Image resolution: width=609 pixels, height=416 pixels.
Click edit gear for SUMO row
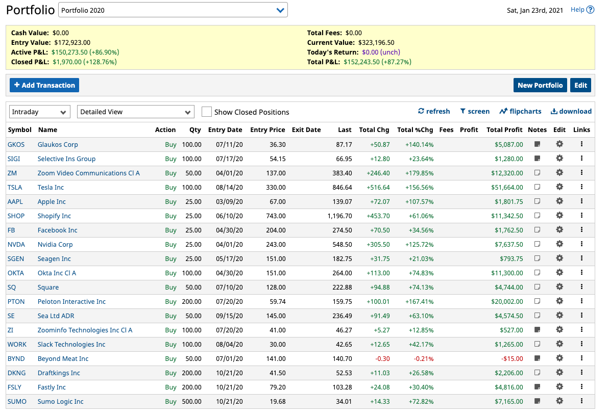(x=559, y=401)
